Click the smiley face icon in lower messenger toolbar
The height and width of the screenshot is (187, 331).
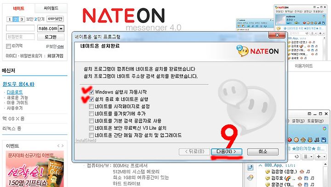coord(297,140)
